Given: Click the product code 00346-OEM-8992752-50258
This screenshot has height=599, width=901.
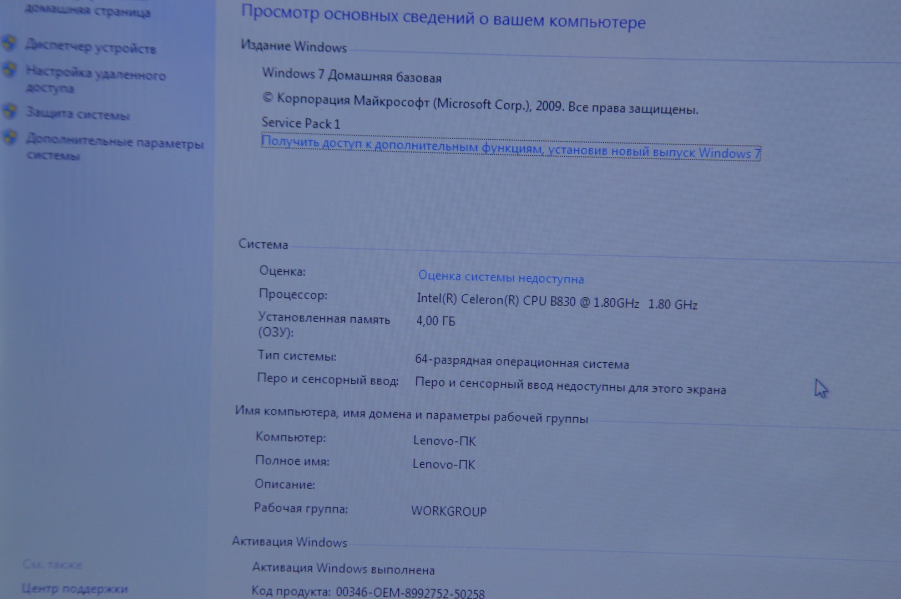Looking at the screenshot, I should pyautogui.click(x=410, y=592).
